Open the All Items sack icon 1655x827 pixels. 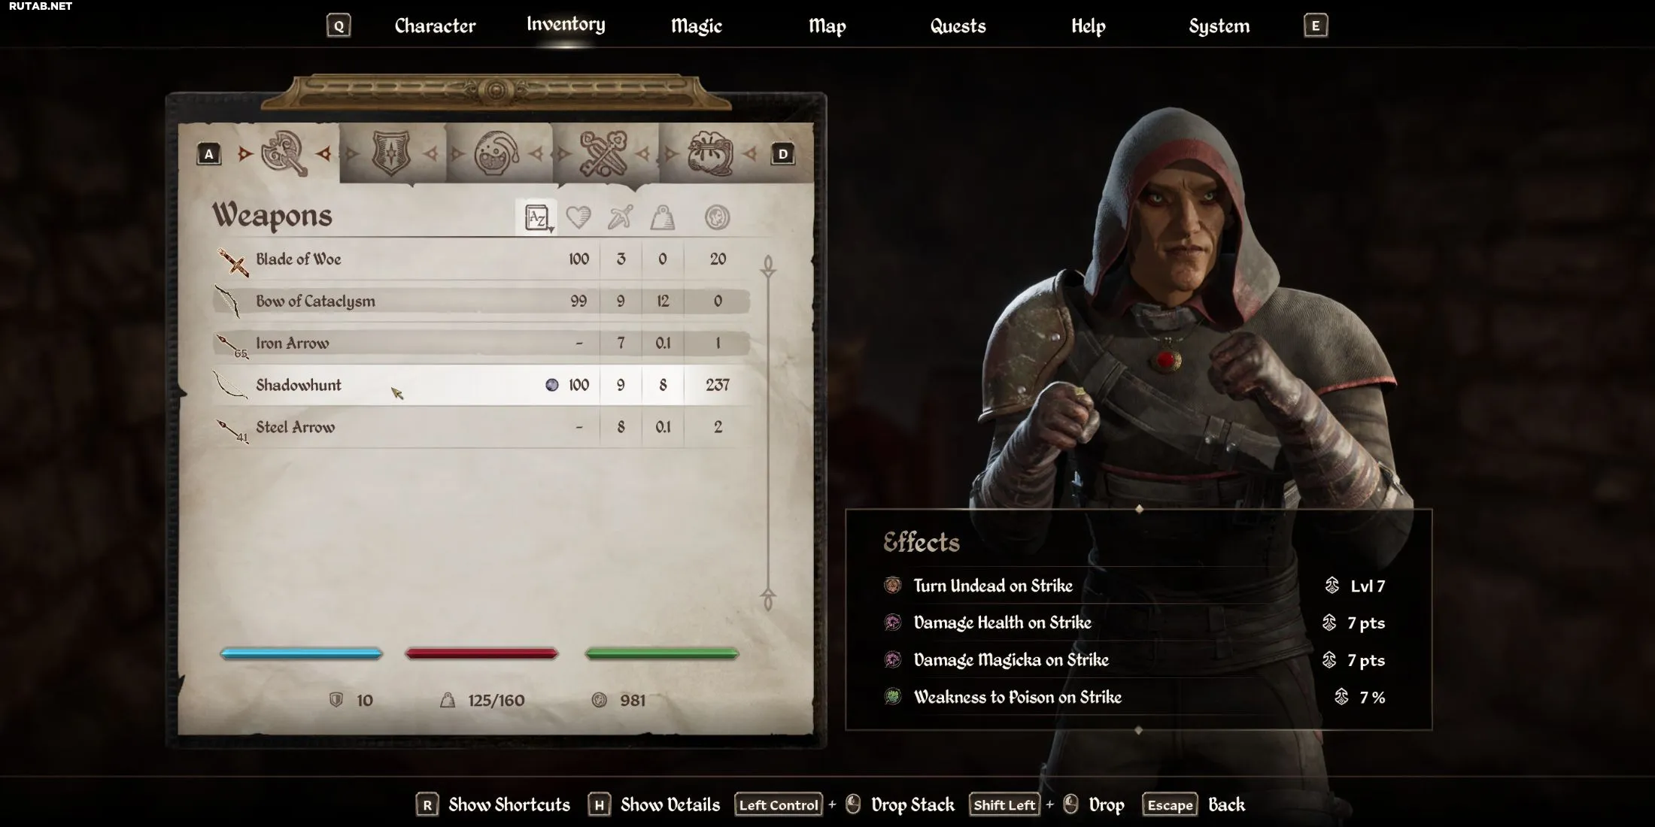tap(709, 153)
